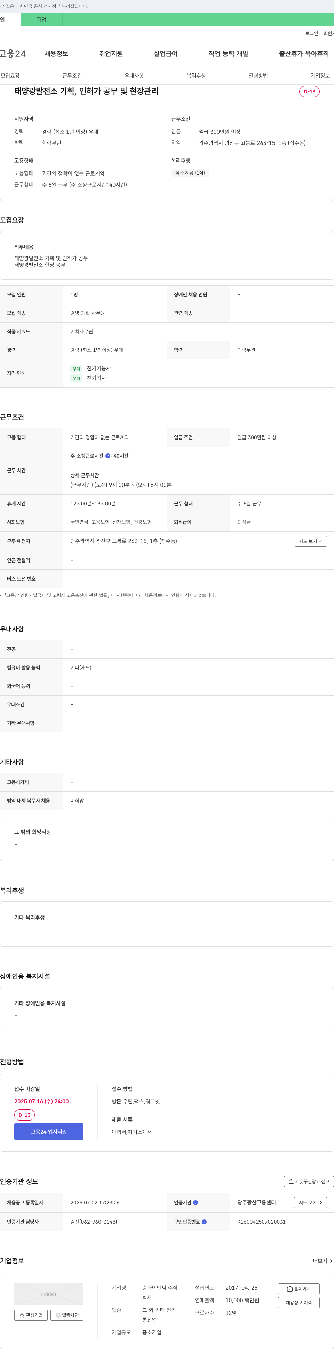Click the 식사 제공 (1식) tag
This screenshot has height=1349, width=334.
pos(190,173)
